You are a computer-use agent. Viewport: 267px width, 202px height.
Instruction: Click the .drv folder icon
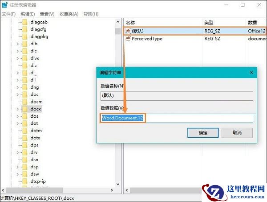coord(25,152)
